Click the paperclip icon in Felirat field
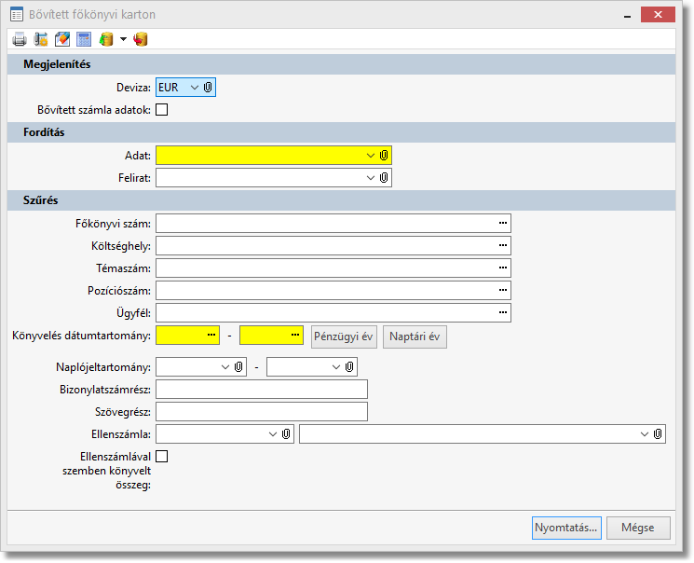 [x=384, y=177]
